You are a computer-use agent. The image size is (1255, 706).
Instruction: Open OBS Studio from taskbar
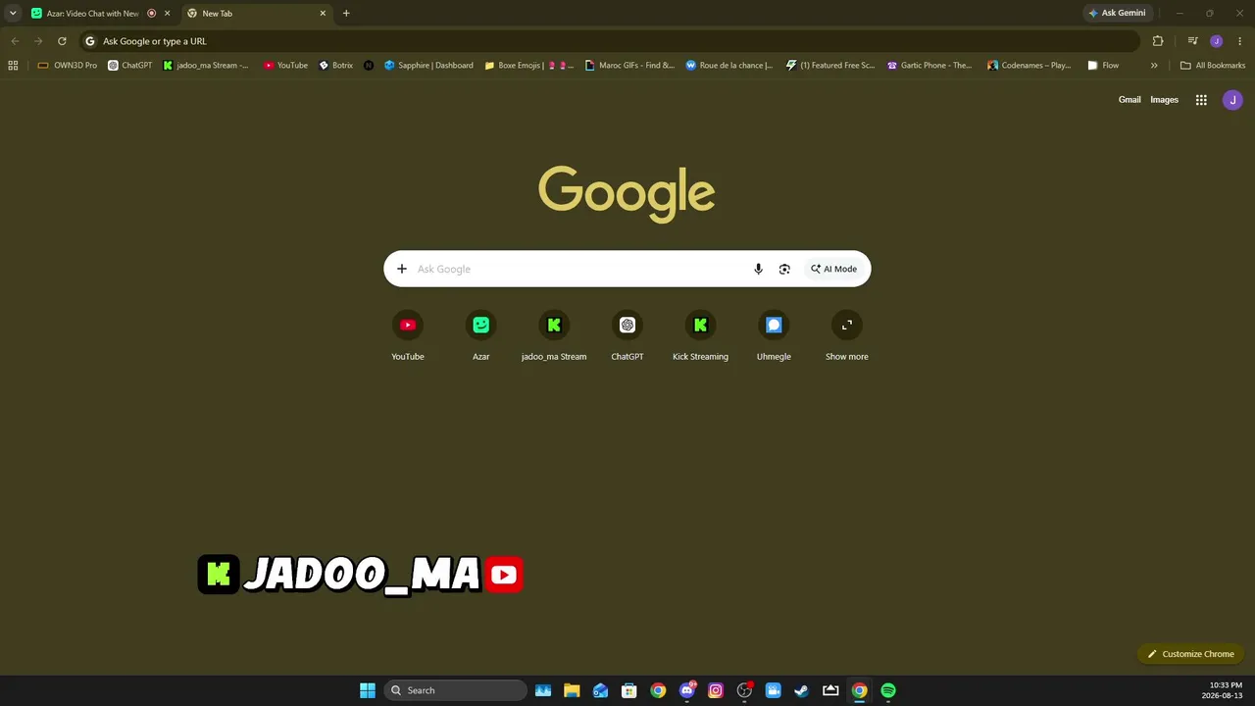pyautogui.click(x=744, y=690)
